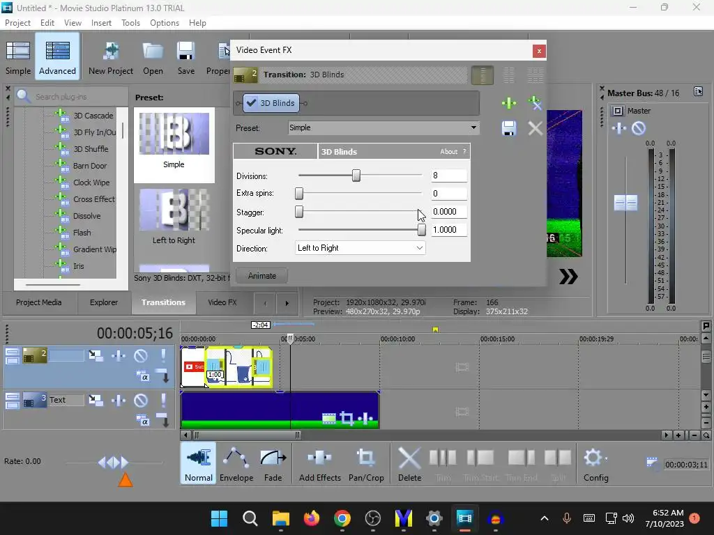Select the Barn Door transition
Image resolution: width=714 pixels, height=535 pixels.
[x=90, y=166]
